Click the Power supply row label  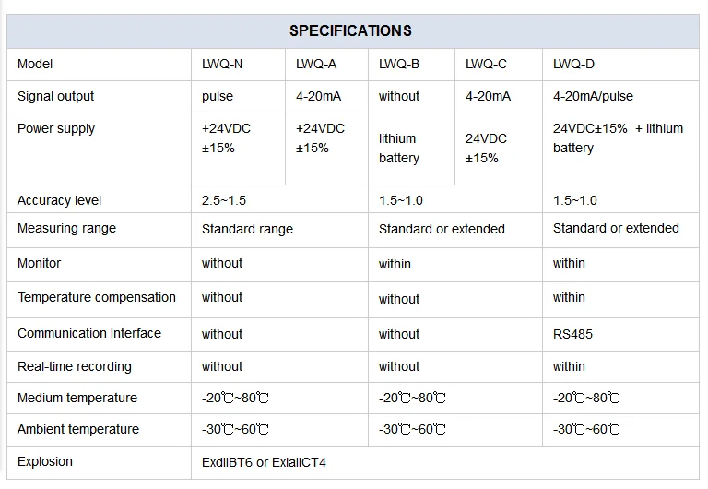[x=56, y=129]
